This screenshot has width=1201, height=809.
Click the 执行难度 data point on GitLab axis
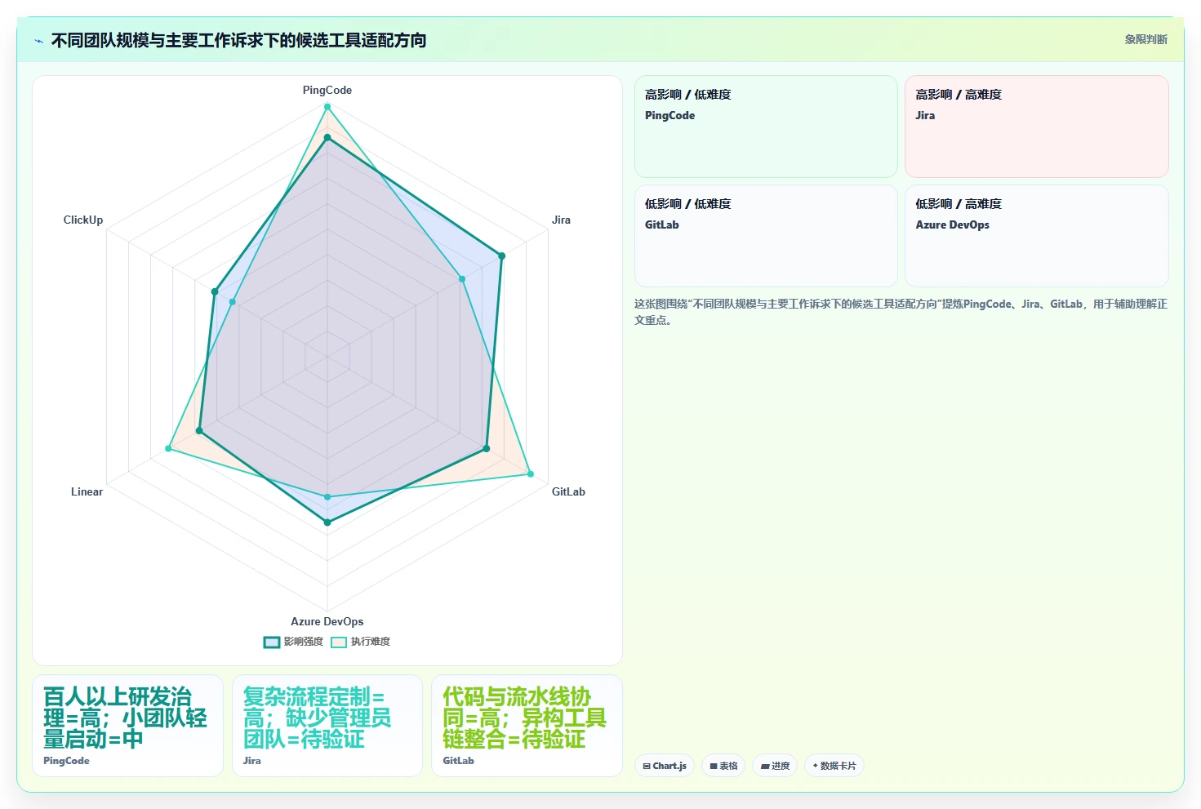(x=530, y=474)
